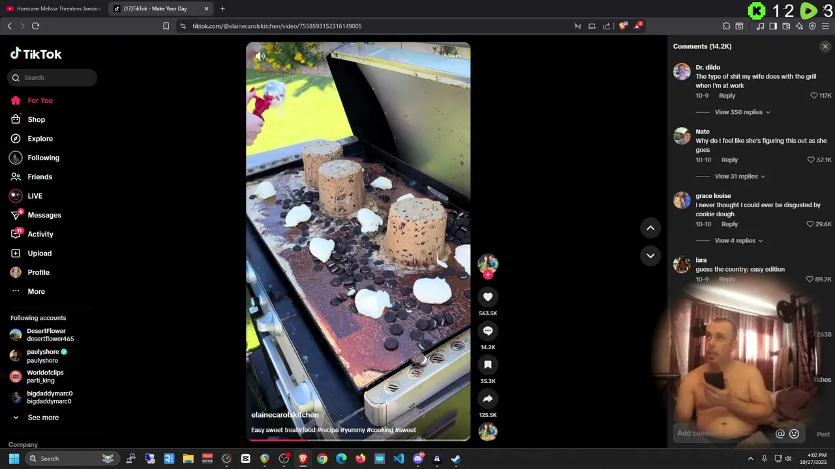The height and width of the screenshot is (469, 835).
Task: Reload the page
Action: click(35, 26)
